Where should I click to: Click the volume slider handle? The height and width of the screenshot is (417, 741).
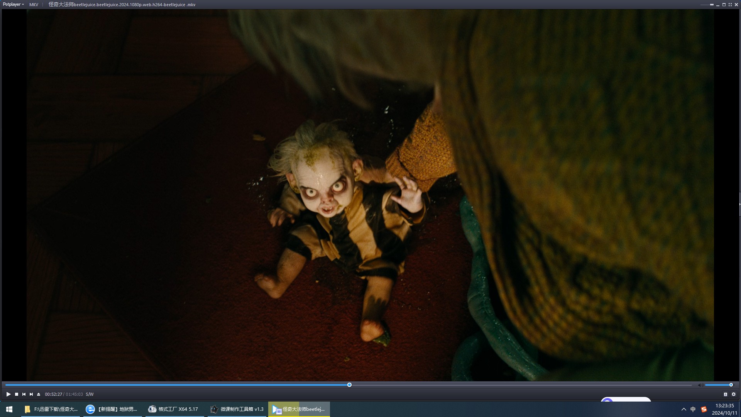731,385
